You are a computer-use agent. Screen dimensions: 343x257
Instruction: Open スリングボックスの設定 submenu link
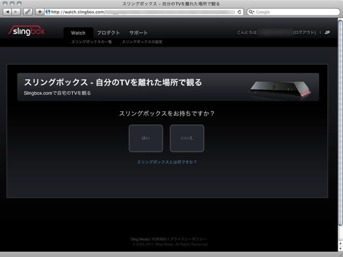142,42
